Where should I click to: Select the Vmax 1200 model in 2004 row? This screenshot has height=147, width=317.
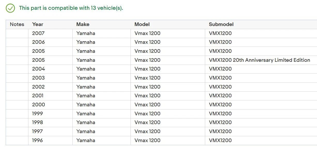147,69
